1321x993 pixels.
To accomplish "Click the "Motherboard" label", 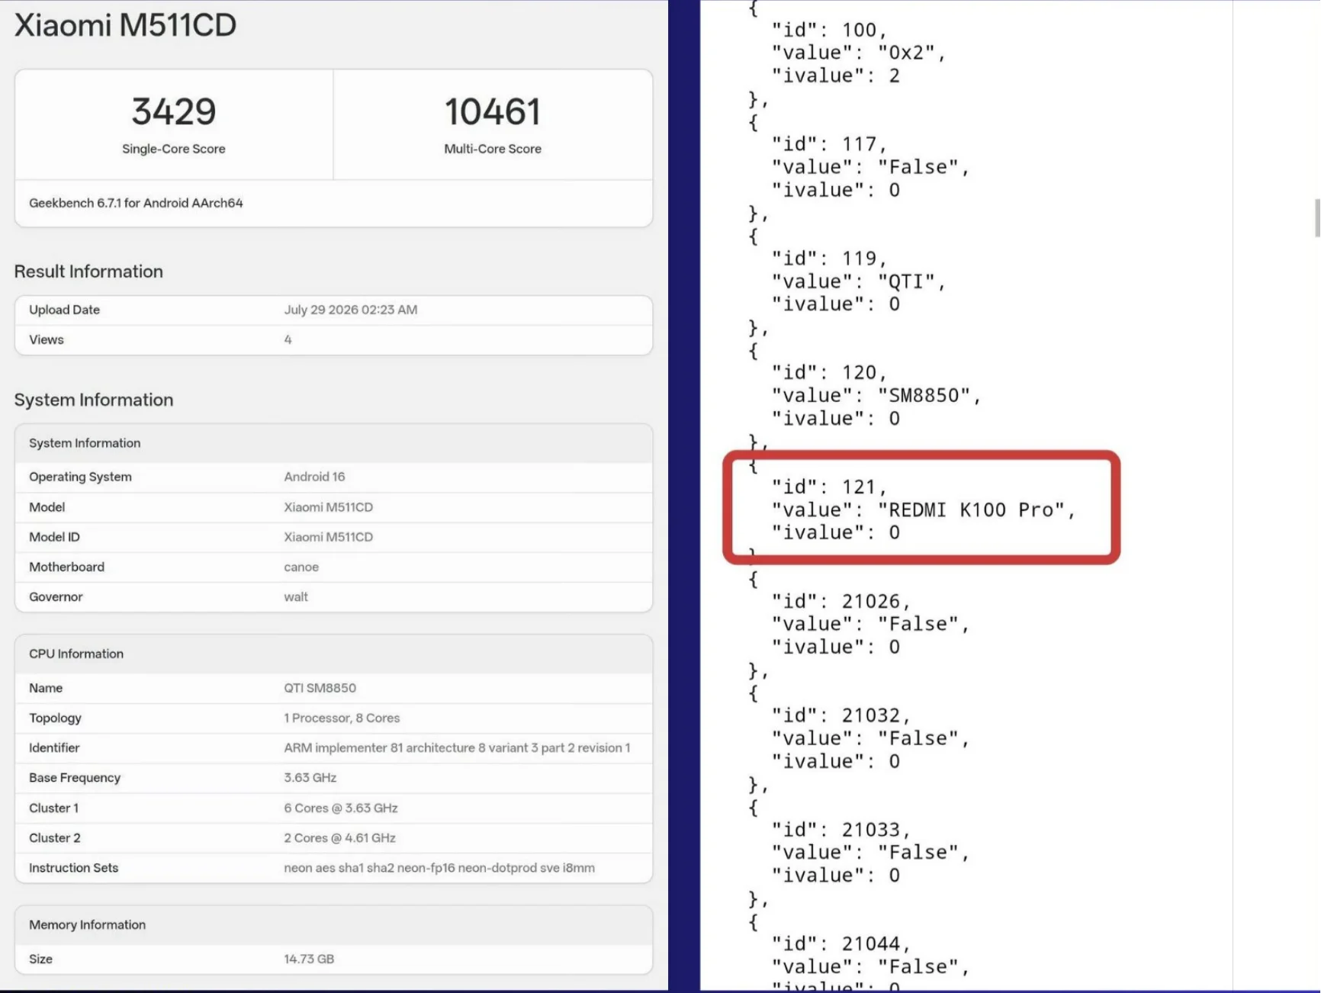I will 66,567.
